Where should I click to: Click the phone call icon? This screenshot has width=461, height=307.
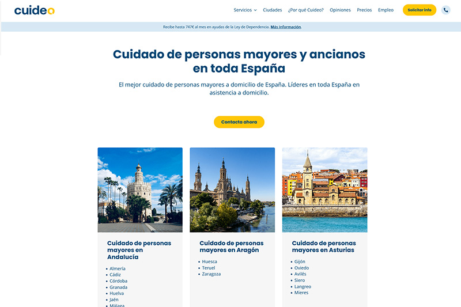[x=445, y=10]
